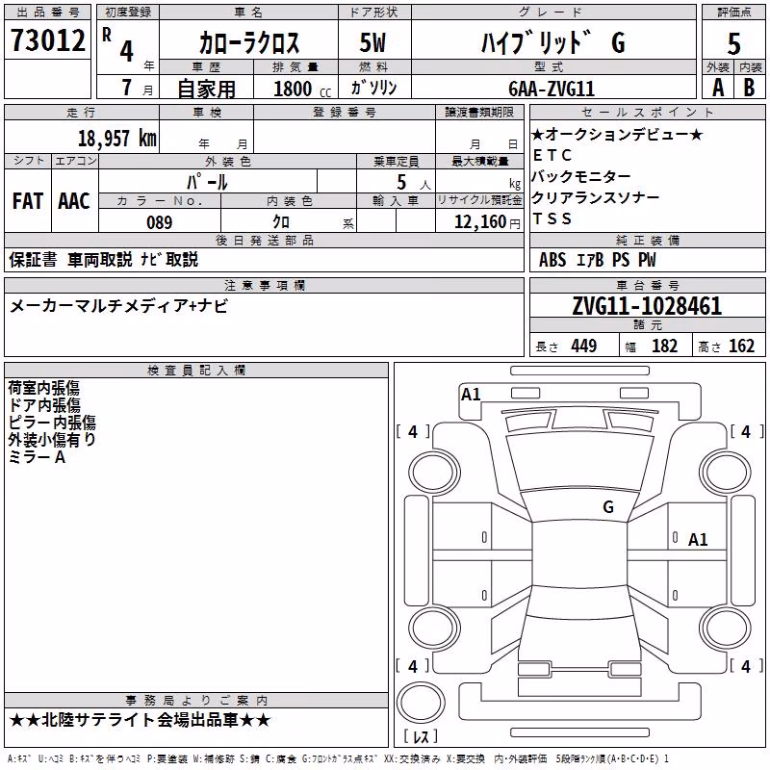770x770 pixels.
Task: Click the TSS sales point
Action: [x=552, y=218]
